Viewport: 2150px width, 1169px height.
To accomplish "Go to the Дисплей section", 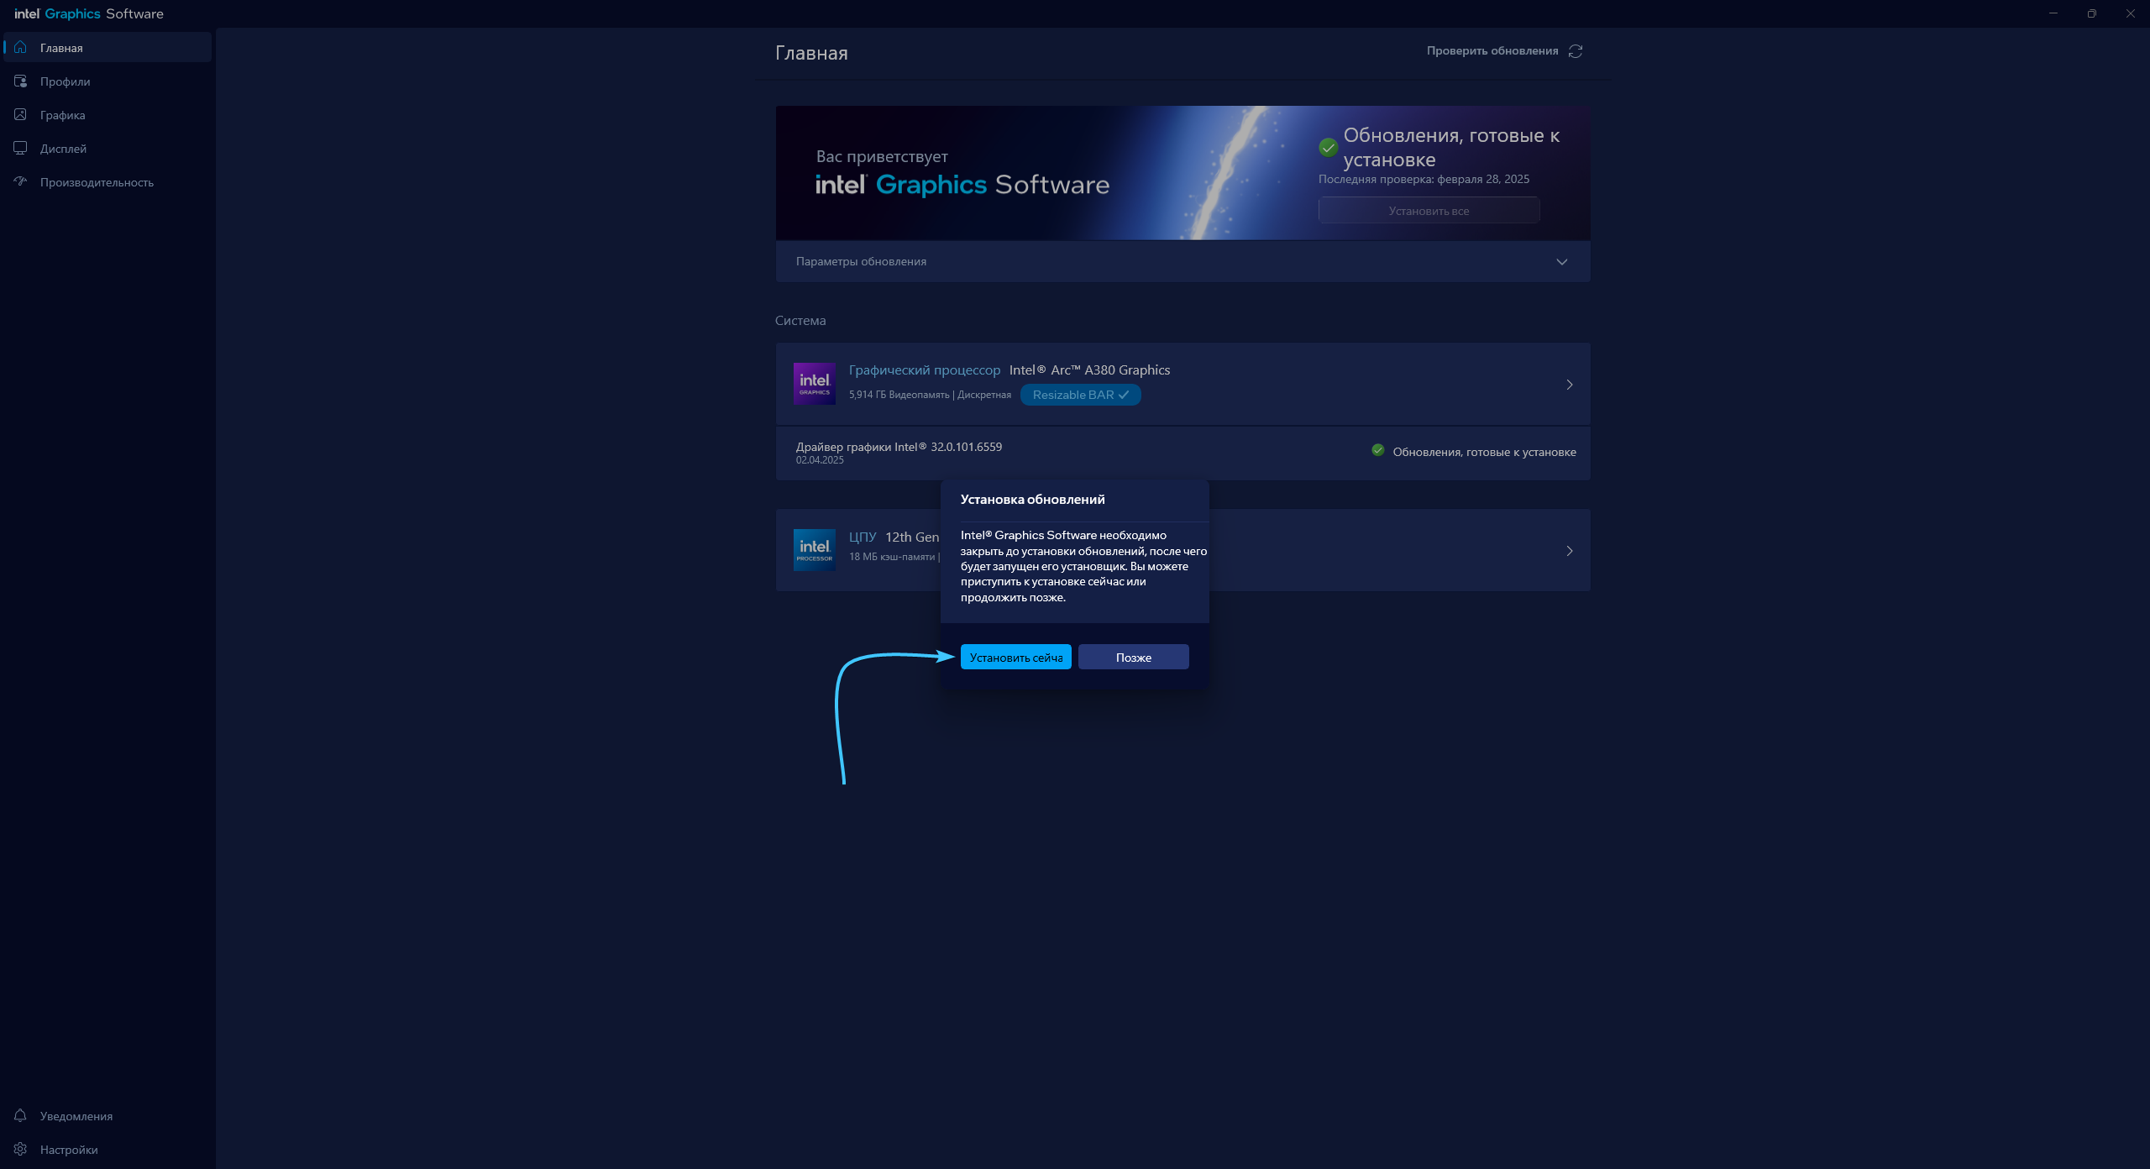I will pos(107,149).
